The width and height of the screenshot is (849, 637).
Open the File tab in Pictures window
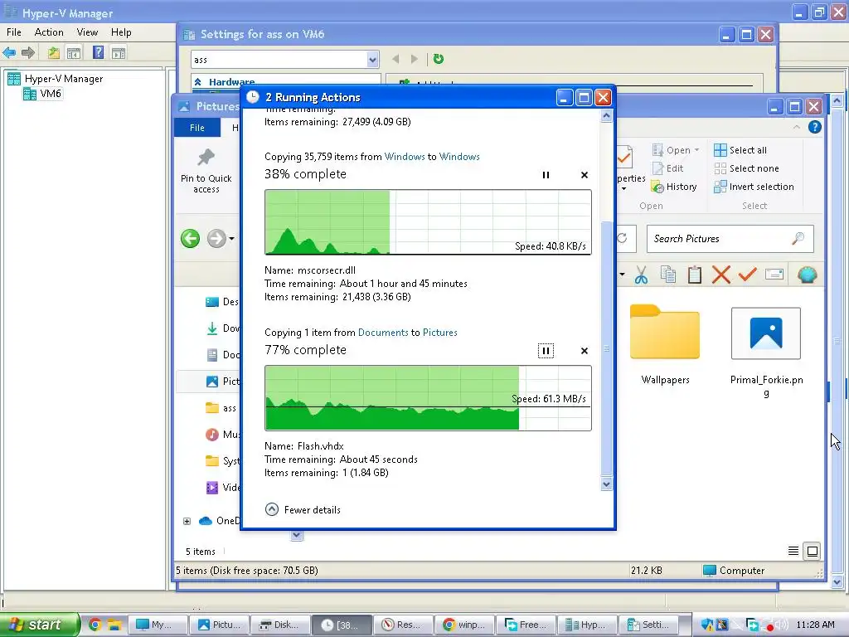(x=197, y=128)
